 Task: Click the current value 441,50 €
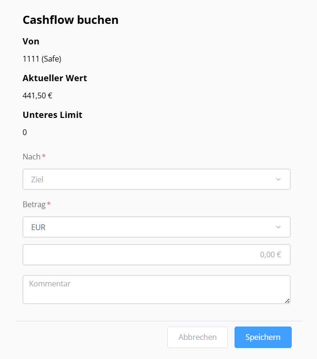coord(37,95)
